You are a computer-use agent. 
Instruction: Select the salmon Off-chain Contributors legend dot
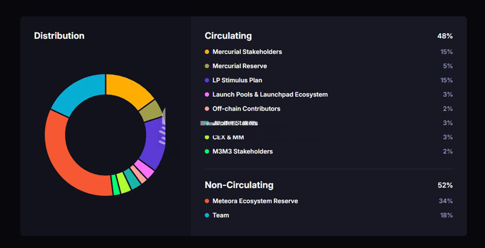coord(207,109)
